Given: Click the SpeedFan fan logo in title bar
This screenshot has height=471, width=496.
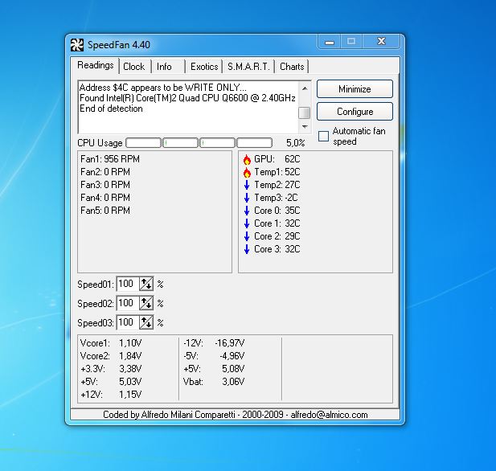Looking at the screenshot, I should pos(77,45).
